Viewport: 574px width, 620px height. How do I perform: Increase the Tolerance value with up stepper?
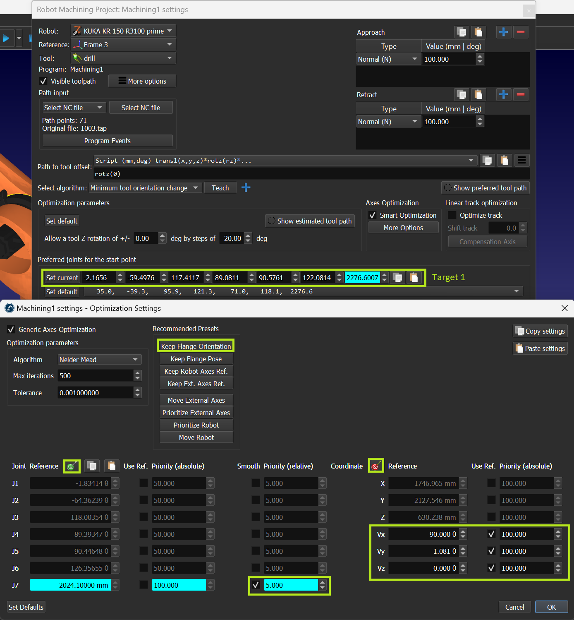tap(138, 390)
